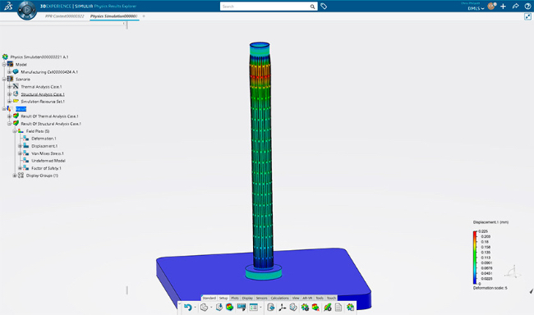The image size is (534, 315).
Task: Click the tag icon beside search box
Action: pyautogui.click(x=324, y=6)
